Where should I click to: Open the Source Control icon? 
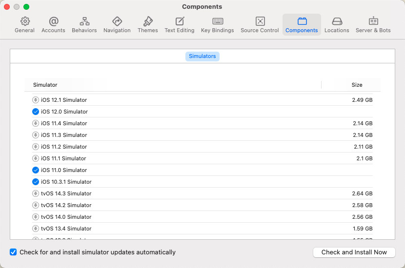click(260, 21)
